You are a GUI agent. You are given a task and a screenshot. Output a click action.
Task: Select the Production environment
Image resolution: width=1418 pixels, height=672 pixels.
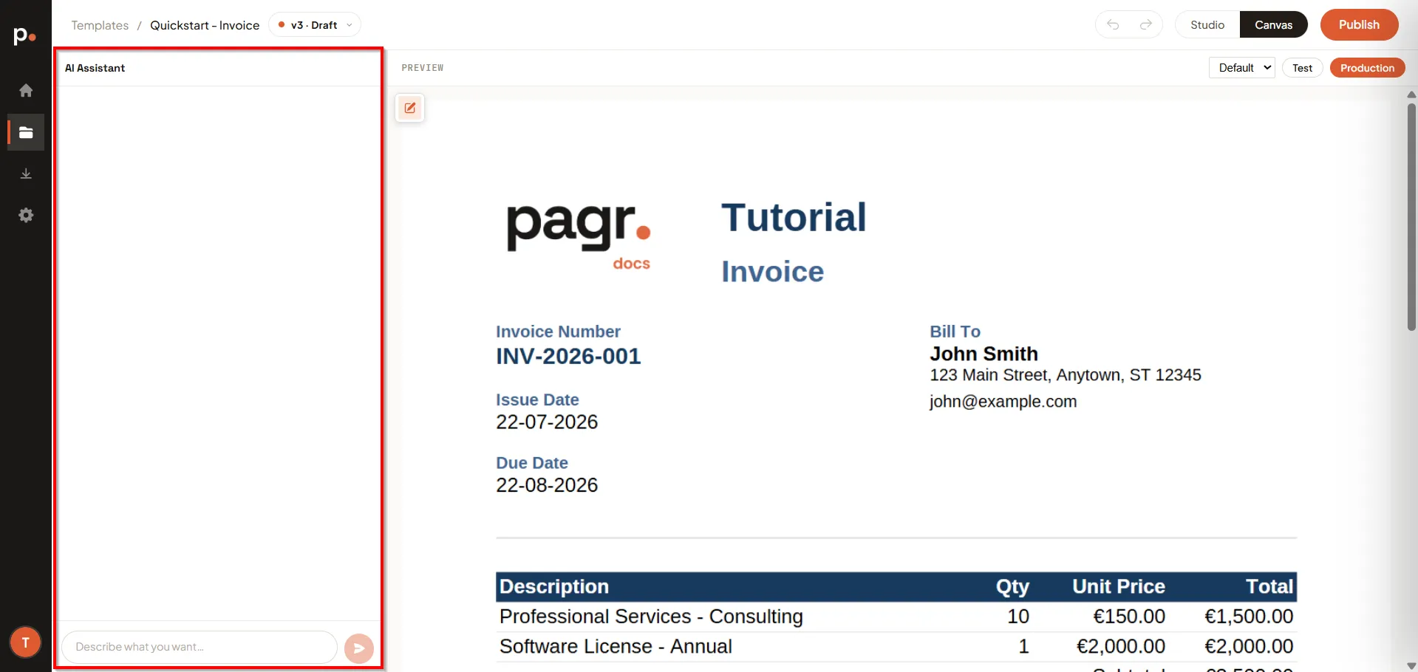point(1367,68)
